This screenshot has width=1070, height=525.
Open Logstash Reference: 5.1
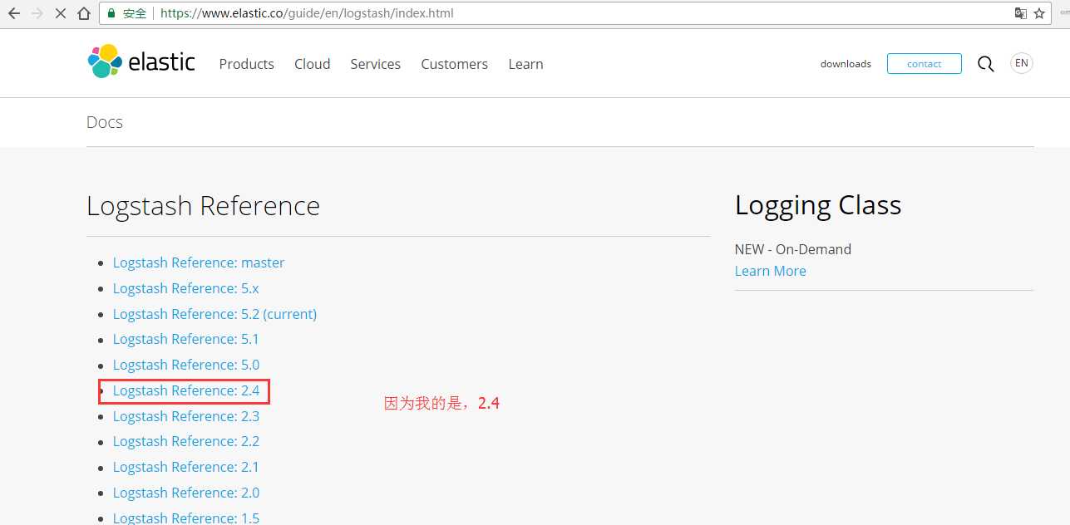pyautogui.click(x=186, y=339)
